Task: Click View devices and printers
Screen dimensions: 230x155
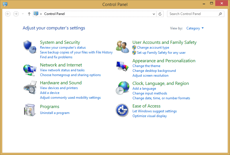Action: click(x=59, y=88)
